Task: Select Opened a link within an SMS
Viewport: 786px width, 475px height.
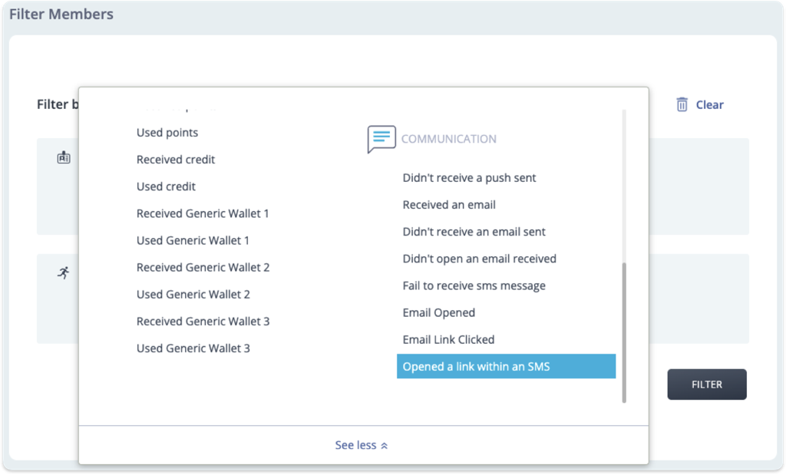Action: [476, 367]
